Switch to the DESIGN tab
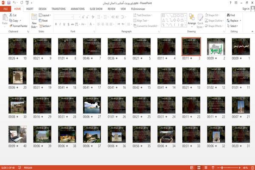255x170 pixels. (42, 9)
